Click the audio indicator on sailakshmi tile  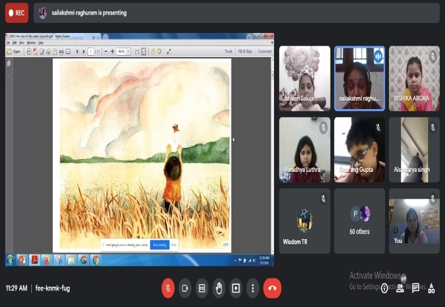pyautogui.click(x=378, y=56)
